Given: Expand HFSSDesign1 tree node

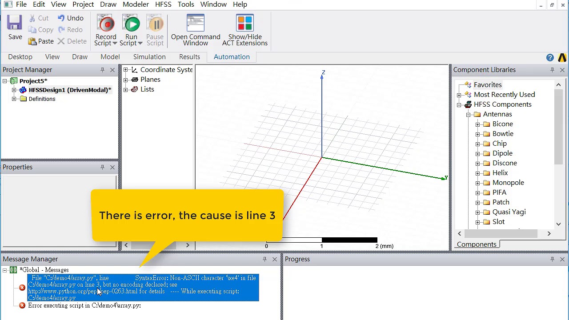Looking at the screenshot, I should [14, 90].
